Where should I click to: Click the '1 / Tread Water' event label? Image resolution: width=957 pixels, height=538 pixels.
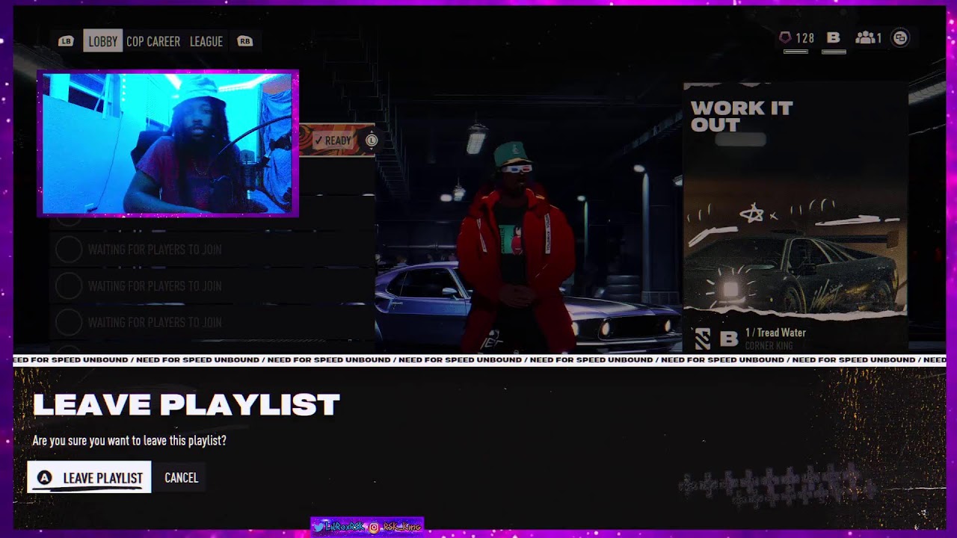point(775,333)
